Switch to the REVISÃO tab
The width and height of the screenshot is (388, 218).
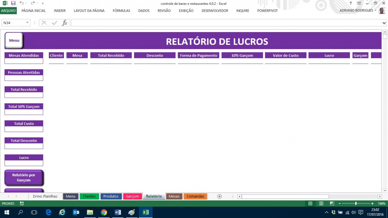[164, 11]
